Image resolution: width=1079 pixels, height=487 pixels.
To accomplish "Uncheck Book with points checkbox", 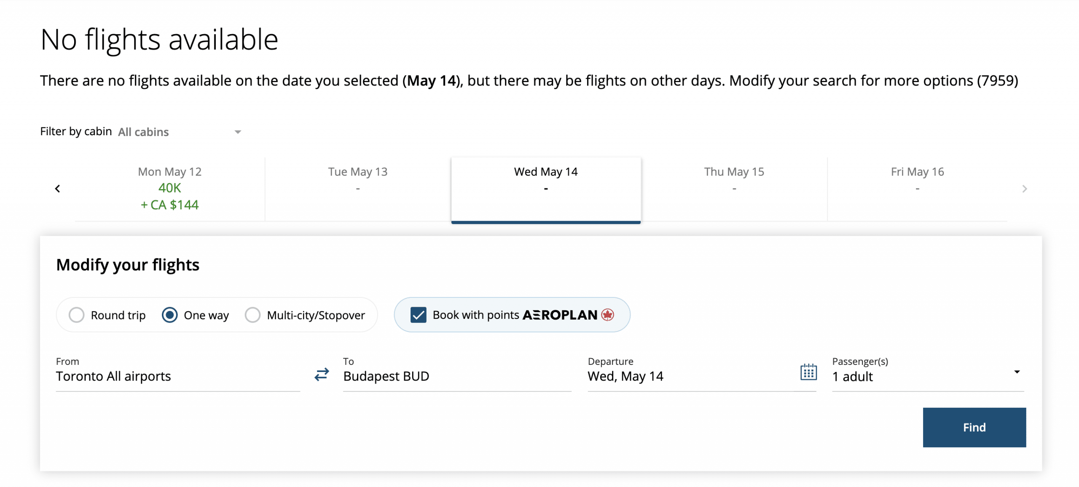I will point(419,315).
